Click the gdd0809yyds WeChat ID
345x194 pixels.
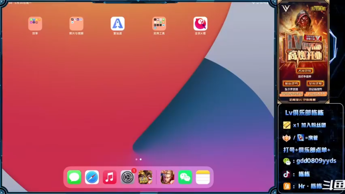pyautogui.click(x=316, y=161)
